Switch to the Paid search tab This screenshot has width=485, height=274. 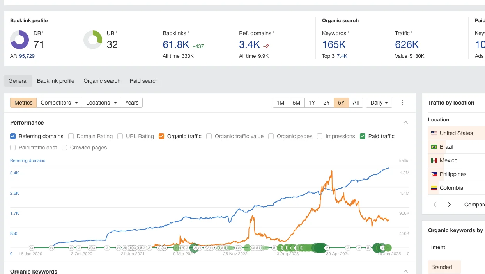pyautogui.click(x=144, y=81)
